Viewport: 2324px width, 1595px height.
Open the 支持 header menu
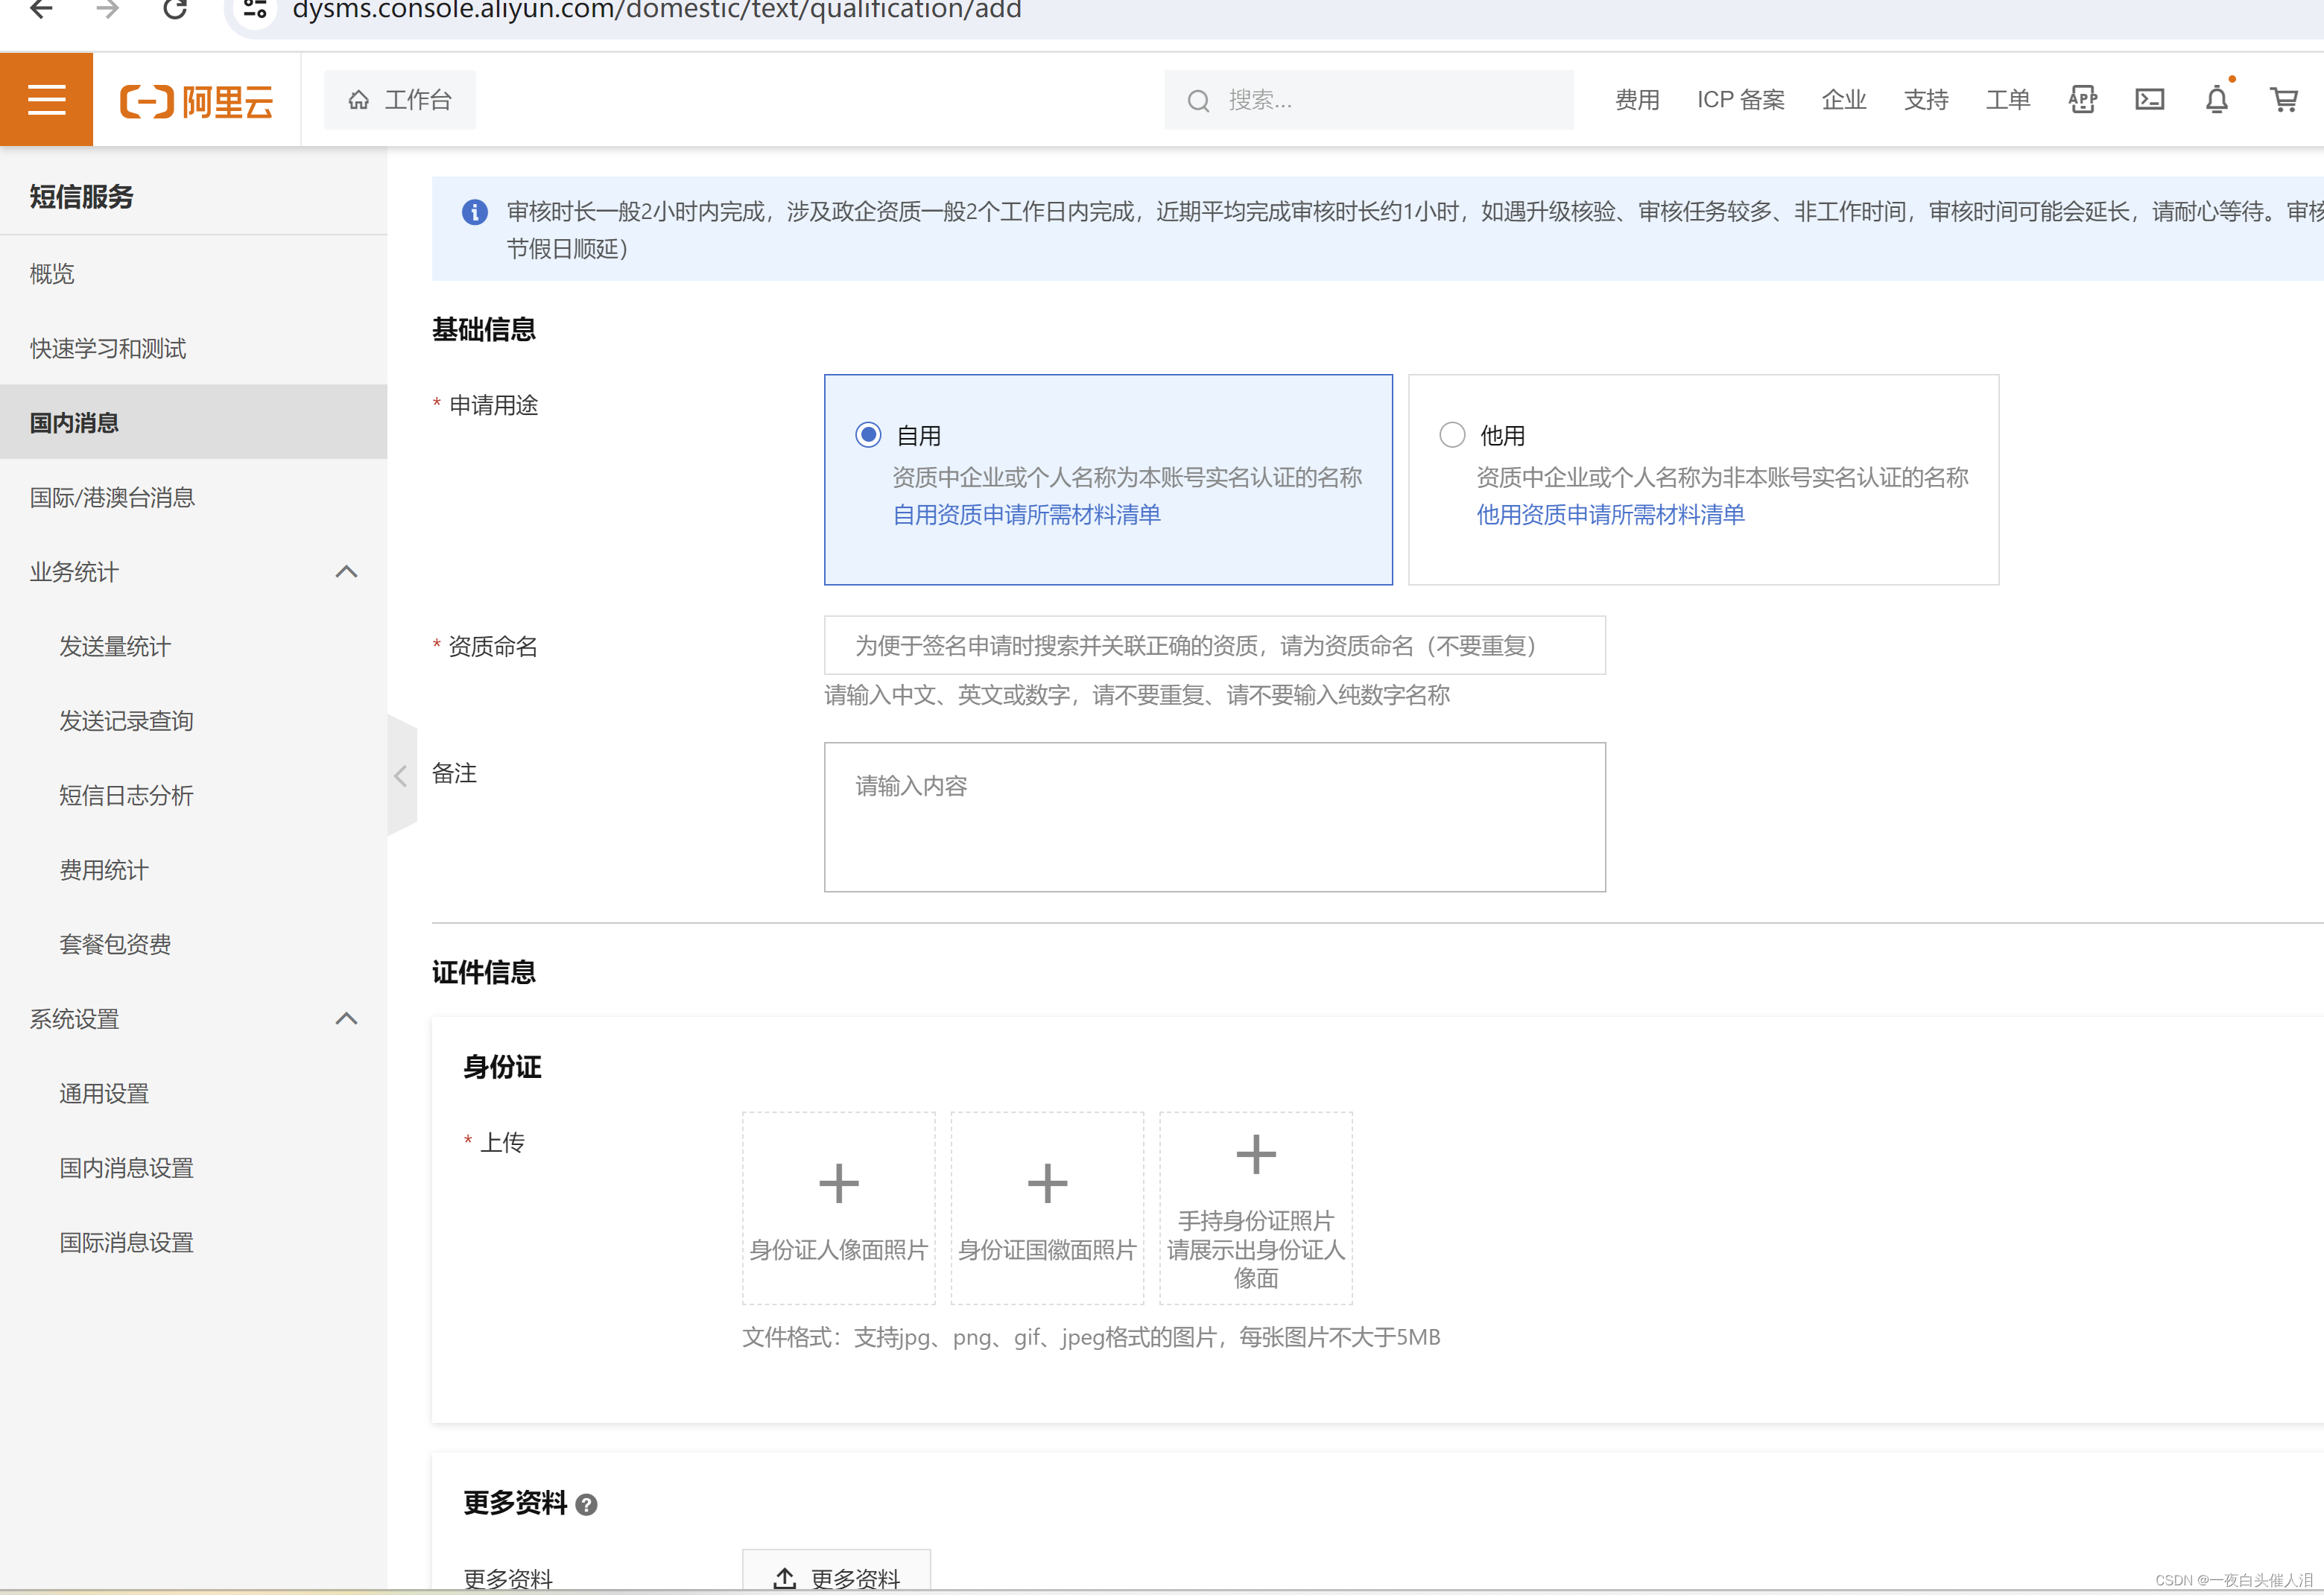1926,100
